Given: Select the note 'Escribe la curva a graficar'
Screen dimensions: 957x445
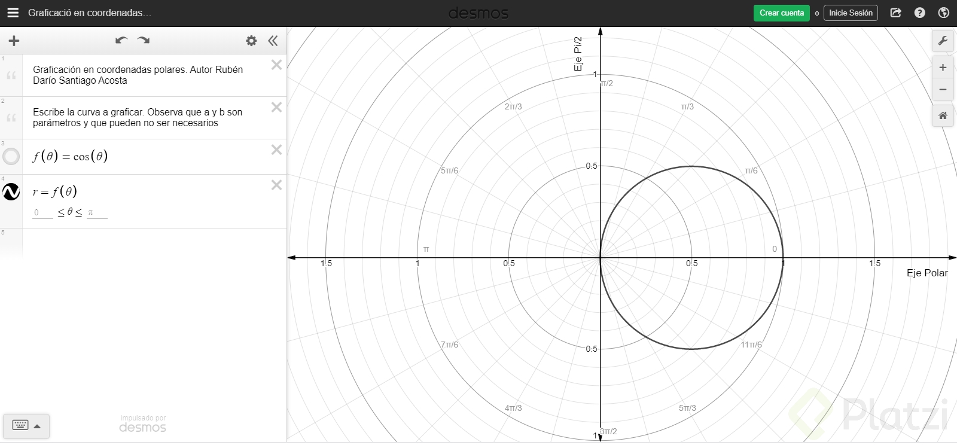Looking at the screenshot, I should coord(138,117).
